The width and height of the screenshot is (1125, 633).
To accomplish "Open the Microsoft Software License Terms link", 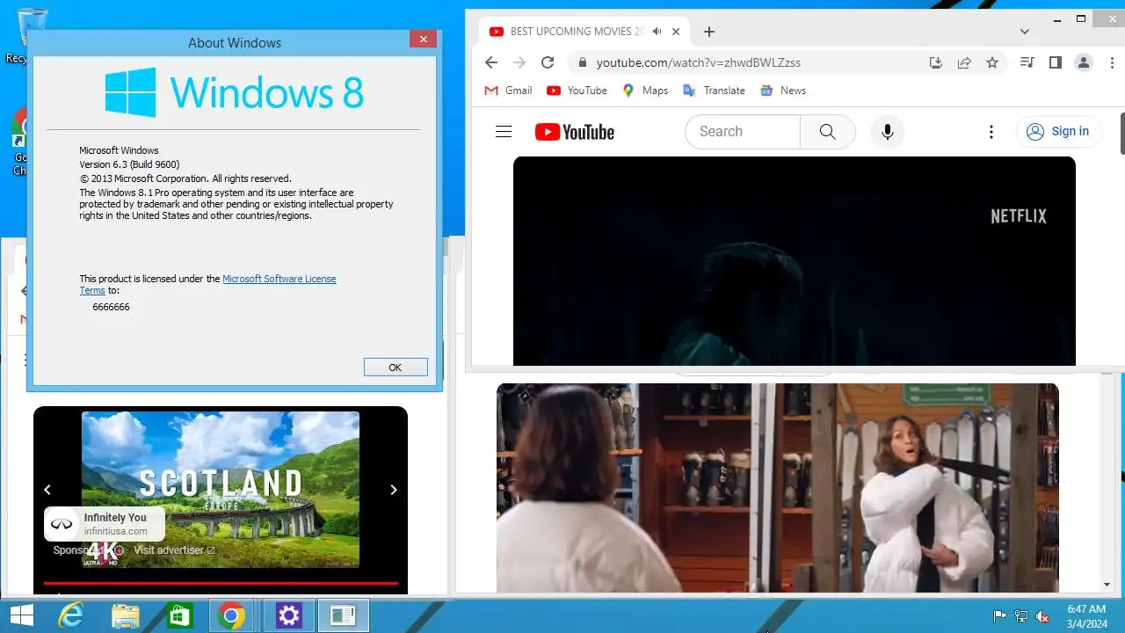I will (279, 279).
